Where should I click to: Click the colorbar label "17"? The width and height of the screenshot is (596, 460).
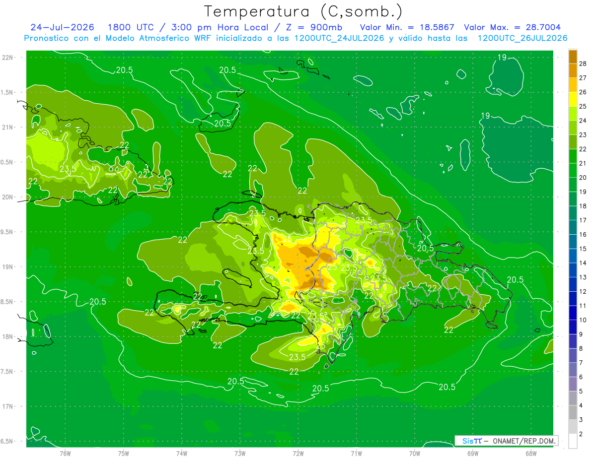click(583, 220)
